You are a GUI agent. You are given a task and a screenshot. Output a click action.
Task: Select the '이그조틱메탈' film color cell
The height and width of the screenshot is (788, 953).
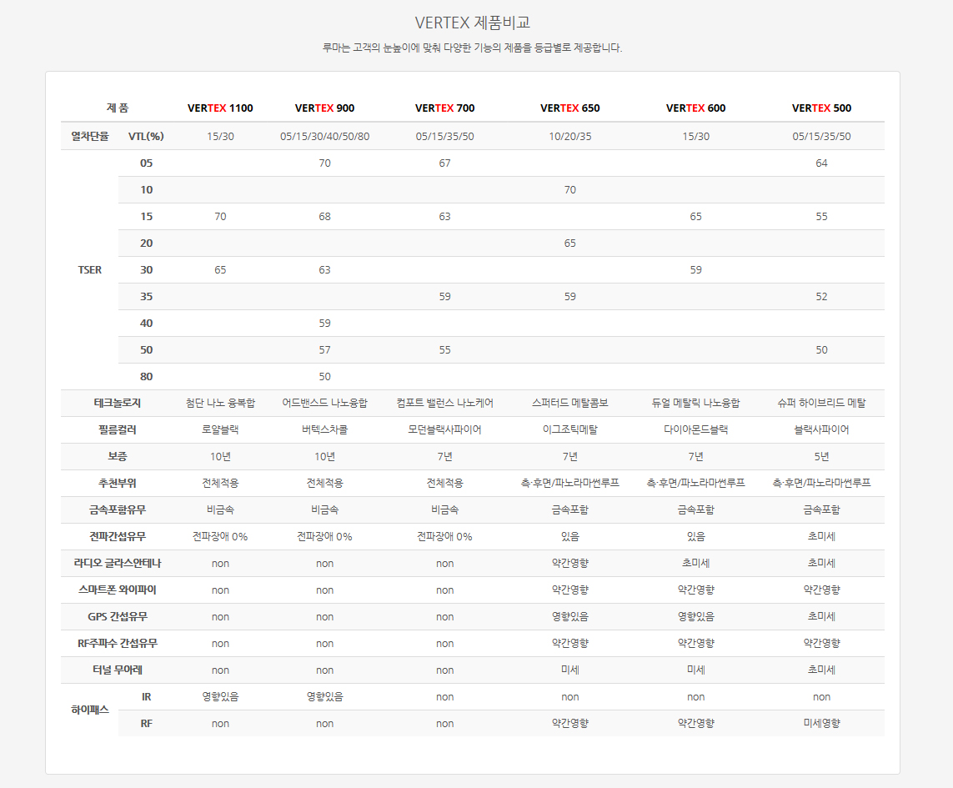point(570,430)
